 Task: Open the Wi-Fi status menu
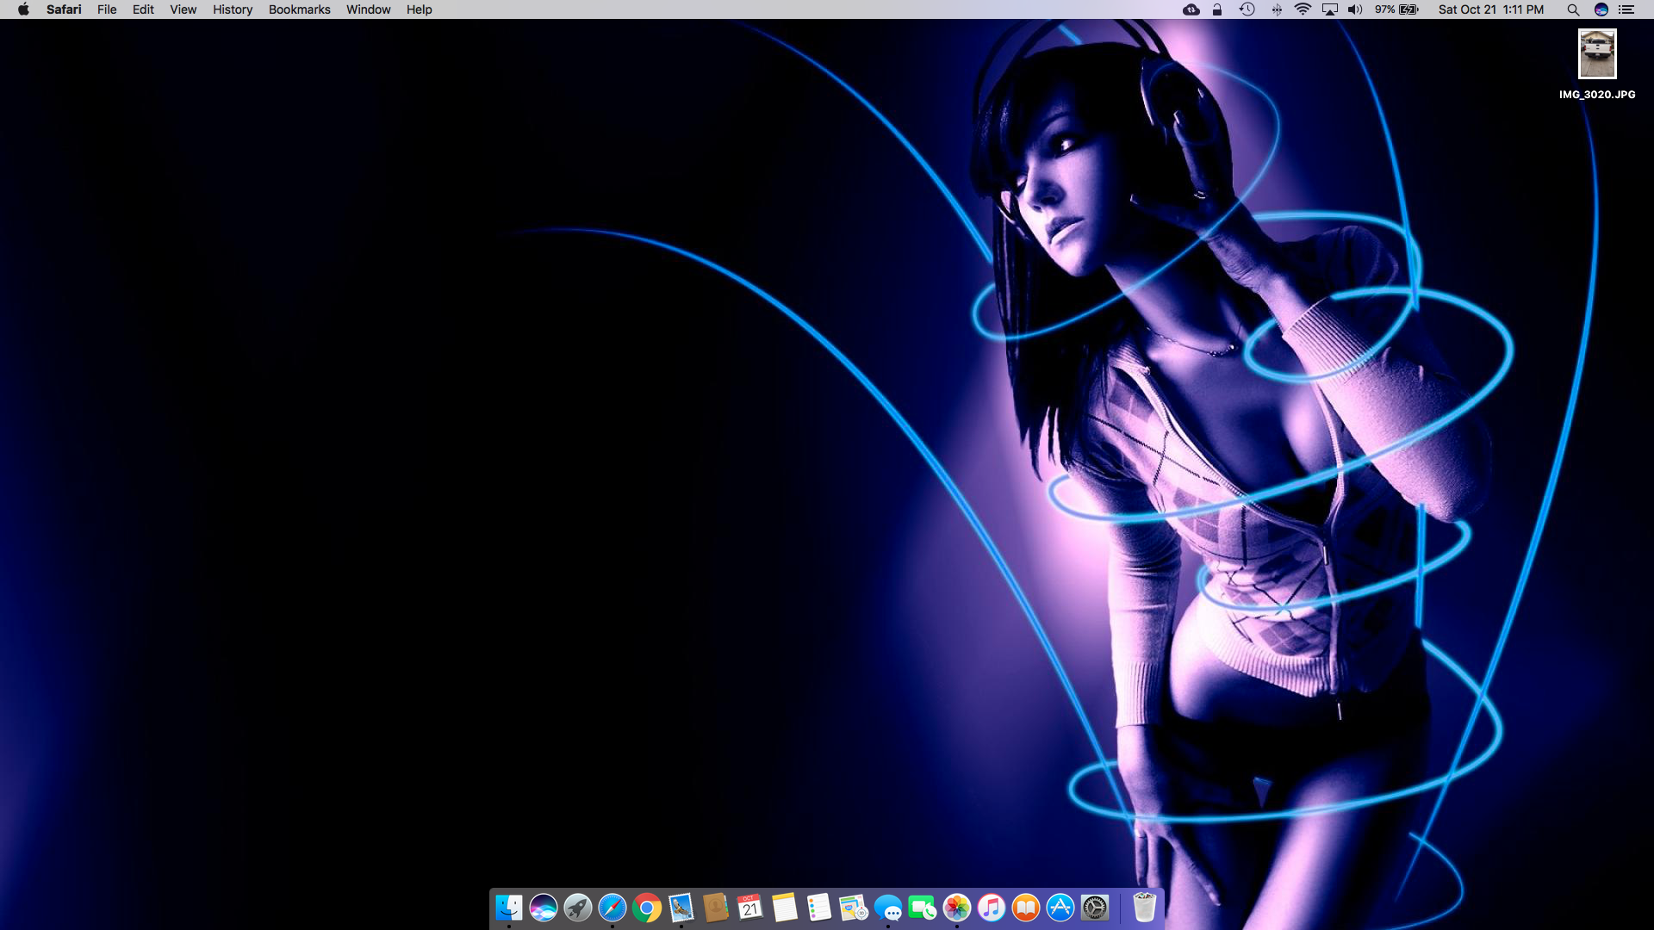[x=1303, y=9]
